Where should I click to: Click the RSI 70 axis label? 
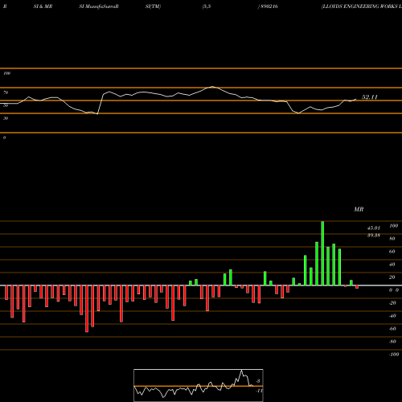tap(6, 92)
